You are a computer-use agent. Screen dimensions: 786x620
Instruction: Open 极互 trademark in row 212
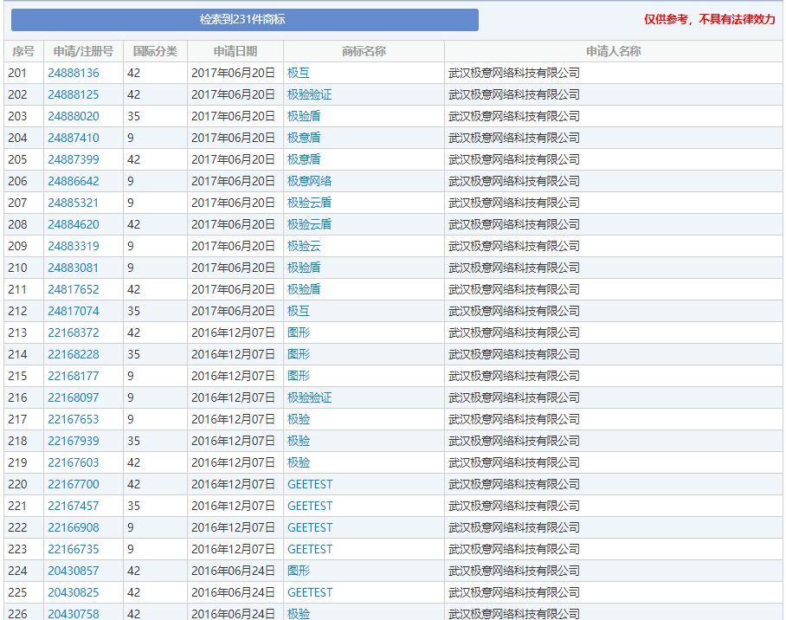[299, 311]
